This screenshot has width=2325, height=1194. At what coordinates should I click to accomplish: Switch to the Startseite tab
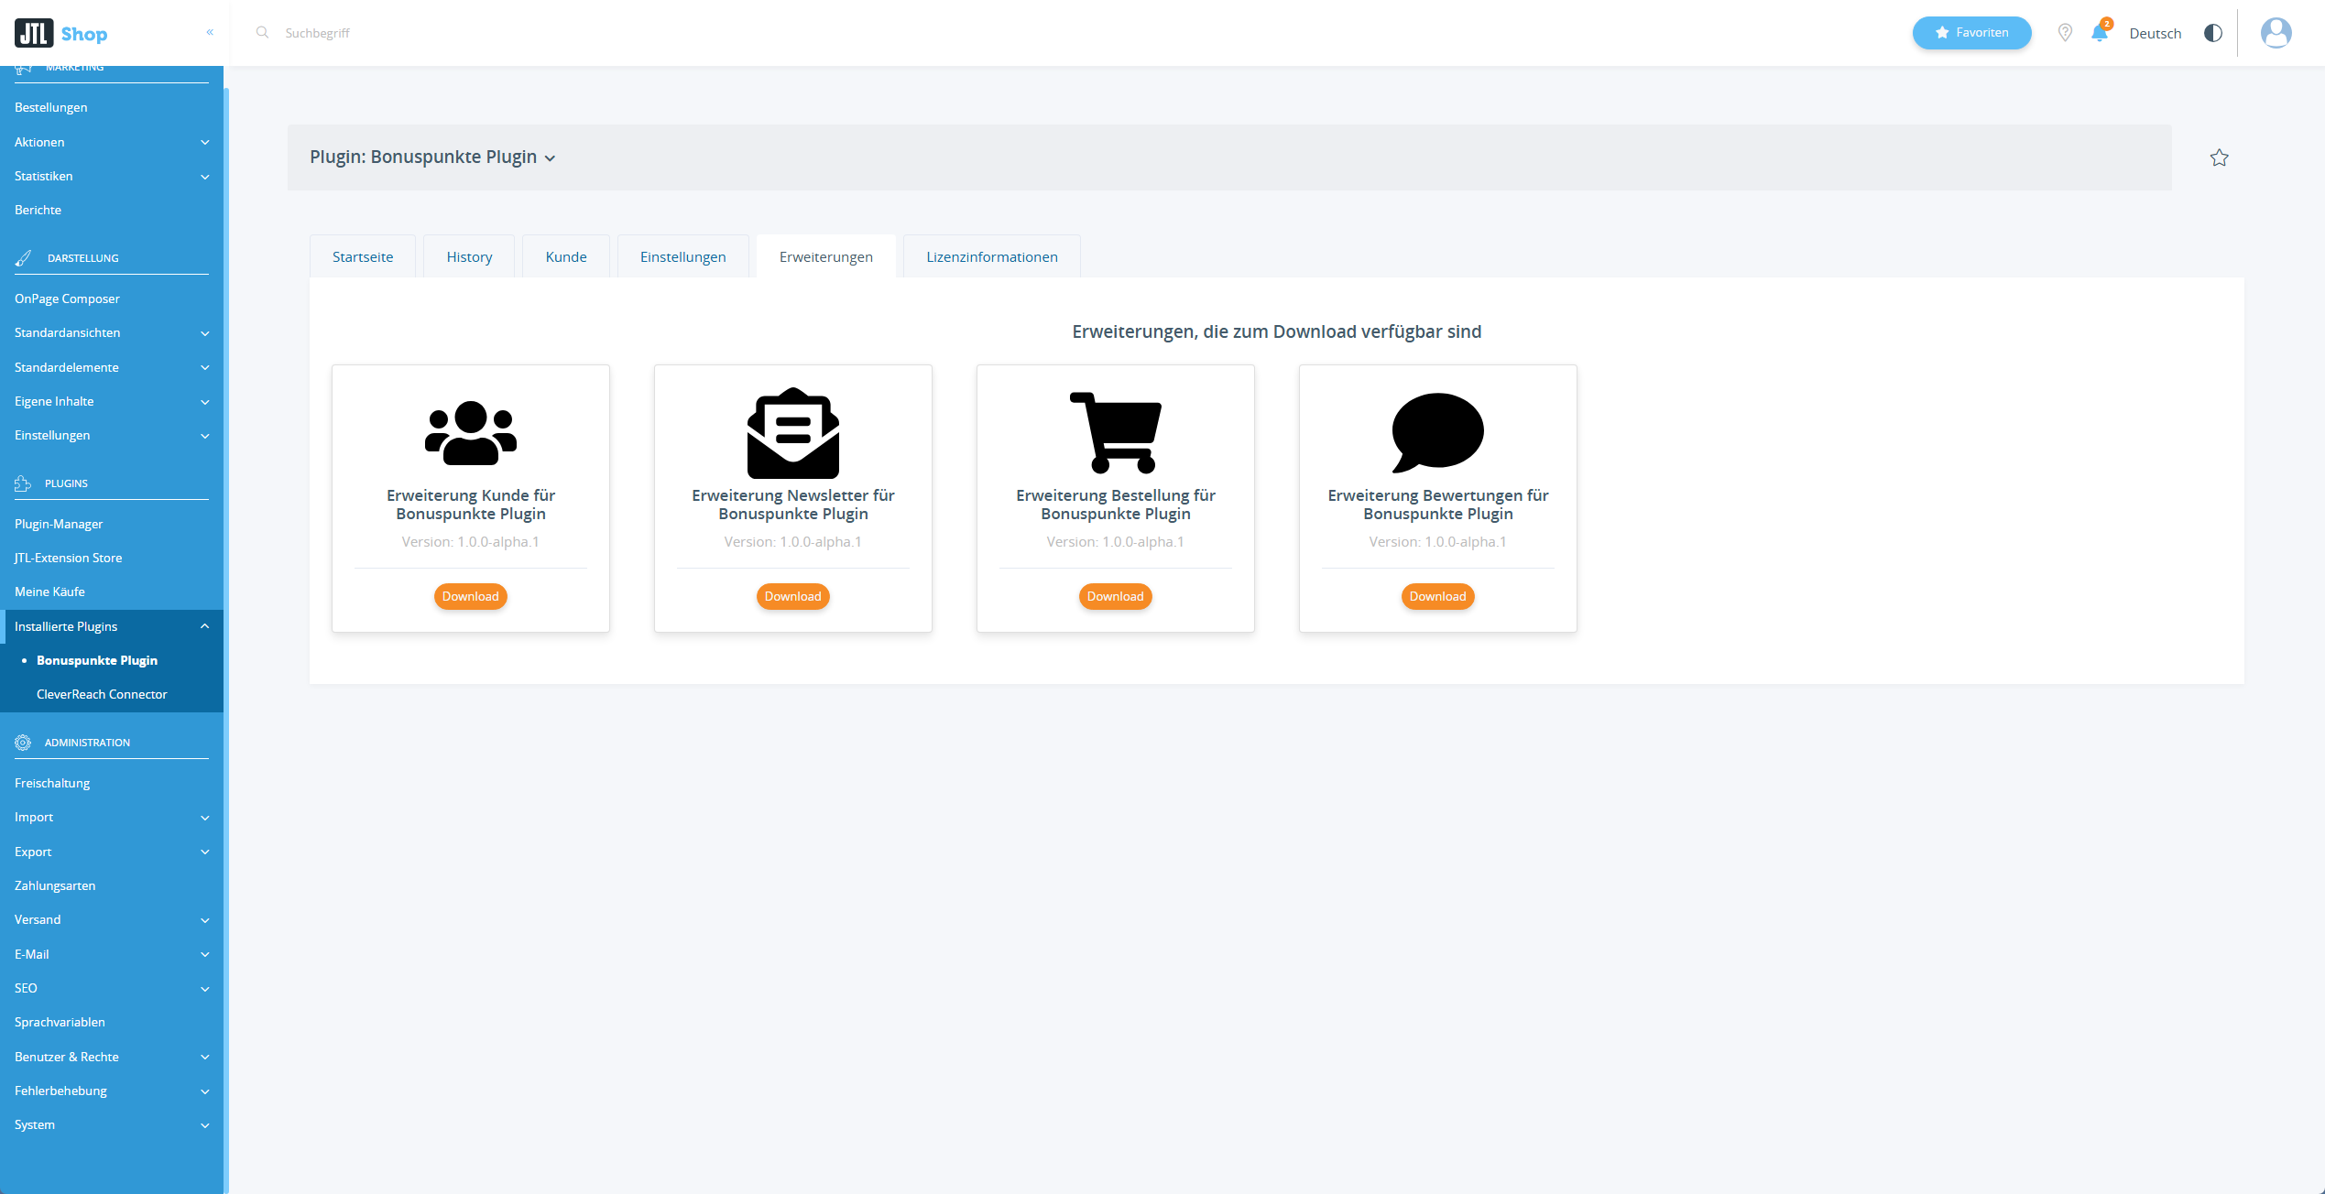363,256
